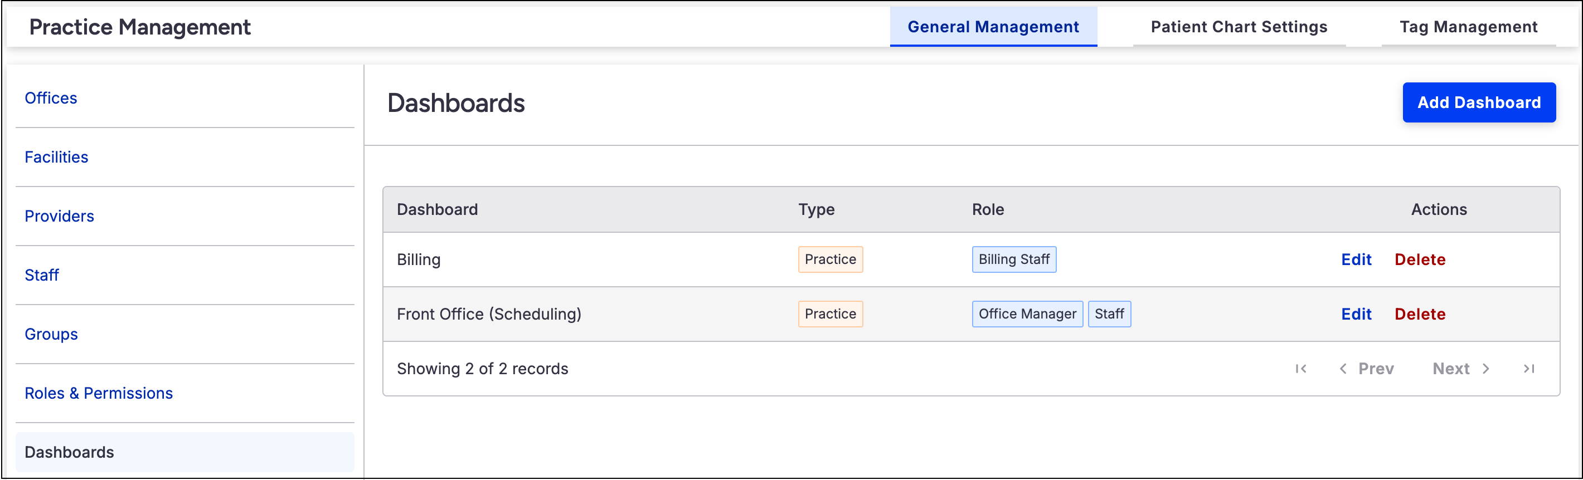Viewport: 1583px width, 480px height.
Task: Jump to last page of records
Action: tap(1529, 369)
